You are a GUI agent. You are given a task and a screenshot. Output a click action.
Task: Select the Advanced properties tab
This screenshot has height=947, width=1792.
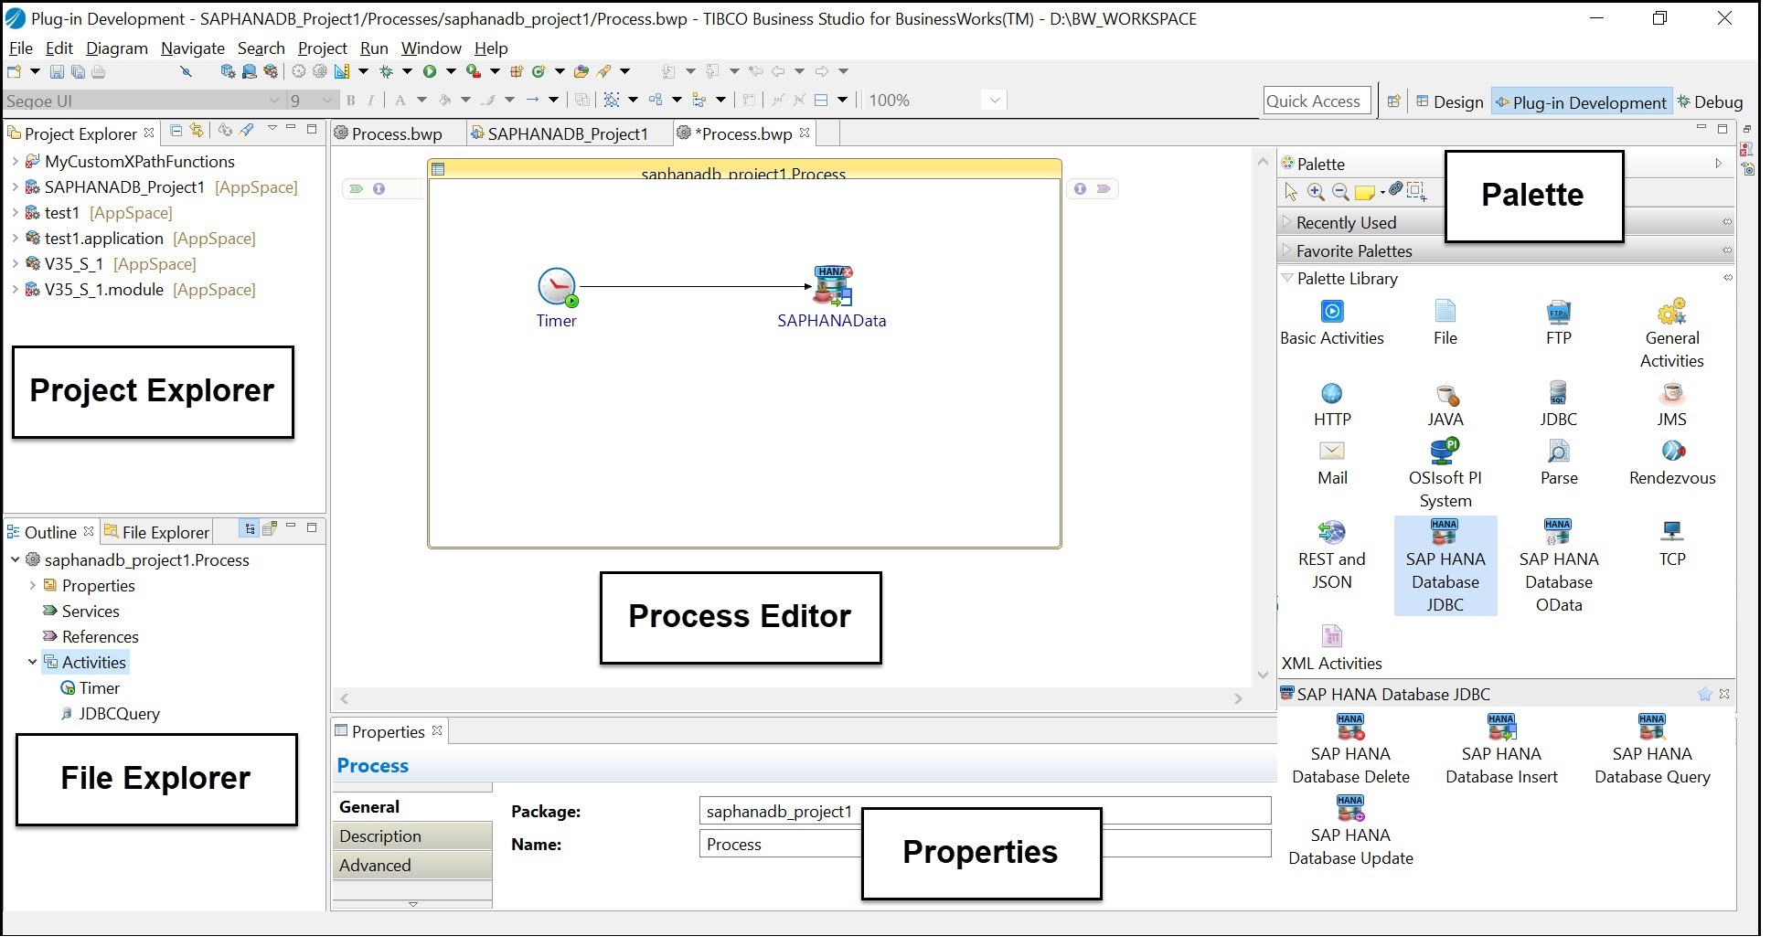pos(412,866)
